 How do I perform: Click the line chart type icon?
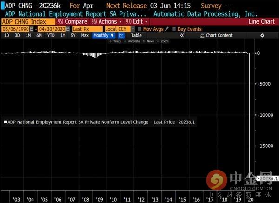[x=121, y=36]
